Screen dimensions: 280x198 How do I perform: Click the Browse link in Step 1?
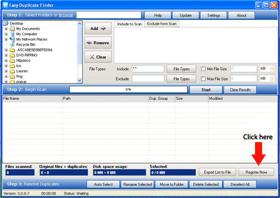pos(66,15)
